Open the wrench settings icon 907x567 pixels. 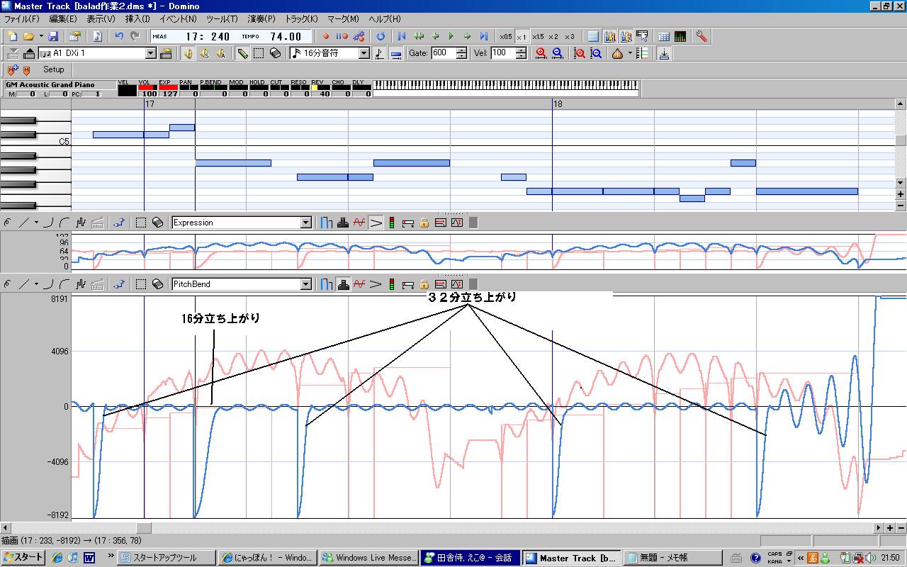pos(702,36)
